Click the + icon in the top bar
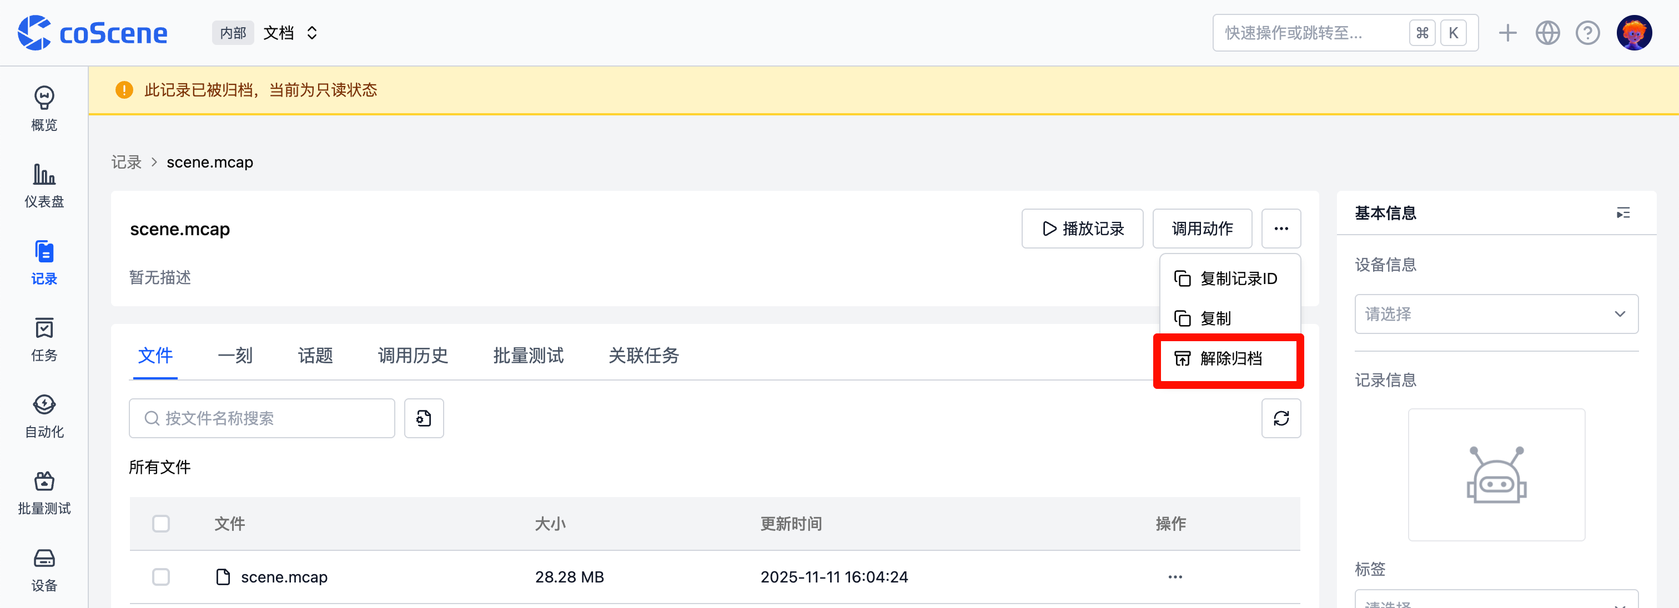The width and height of the screenshot is (1679, 608). pyautogui.click(x=1507, y=32)
